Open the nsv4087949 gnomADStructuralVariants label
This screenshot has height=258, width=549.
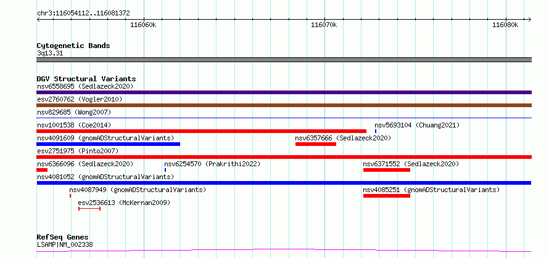[x=138, y=190]
